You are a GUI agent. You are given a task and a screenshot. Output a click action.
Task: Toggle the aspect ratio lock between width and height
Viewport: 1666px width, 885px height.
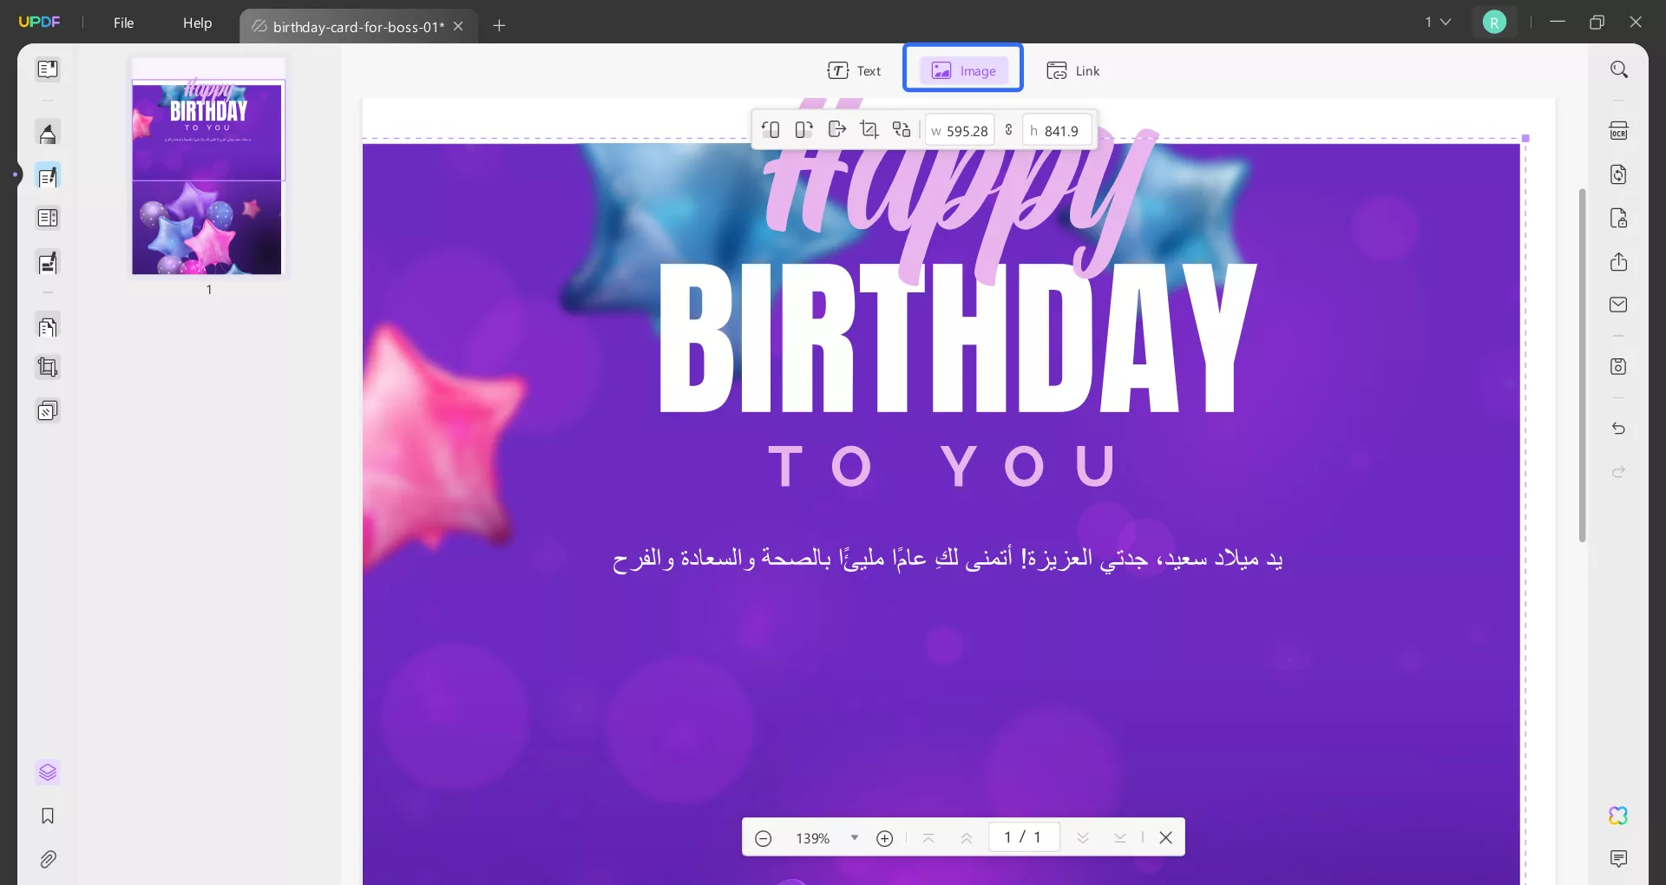(x=1009, y=129)
